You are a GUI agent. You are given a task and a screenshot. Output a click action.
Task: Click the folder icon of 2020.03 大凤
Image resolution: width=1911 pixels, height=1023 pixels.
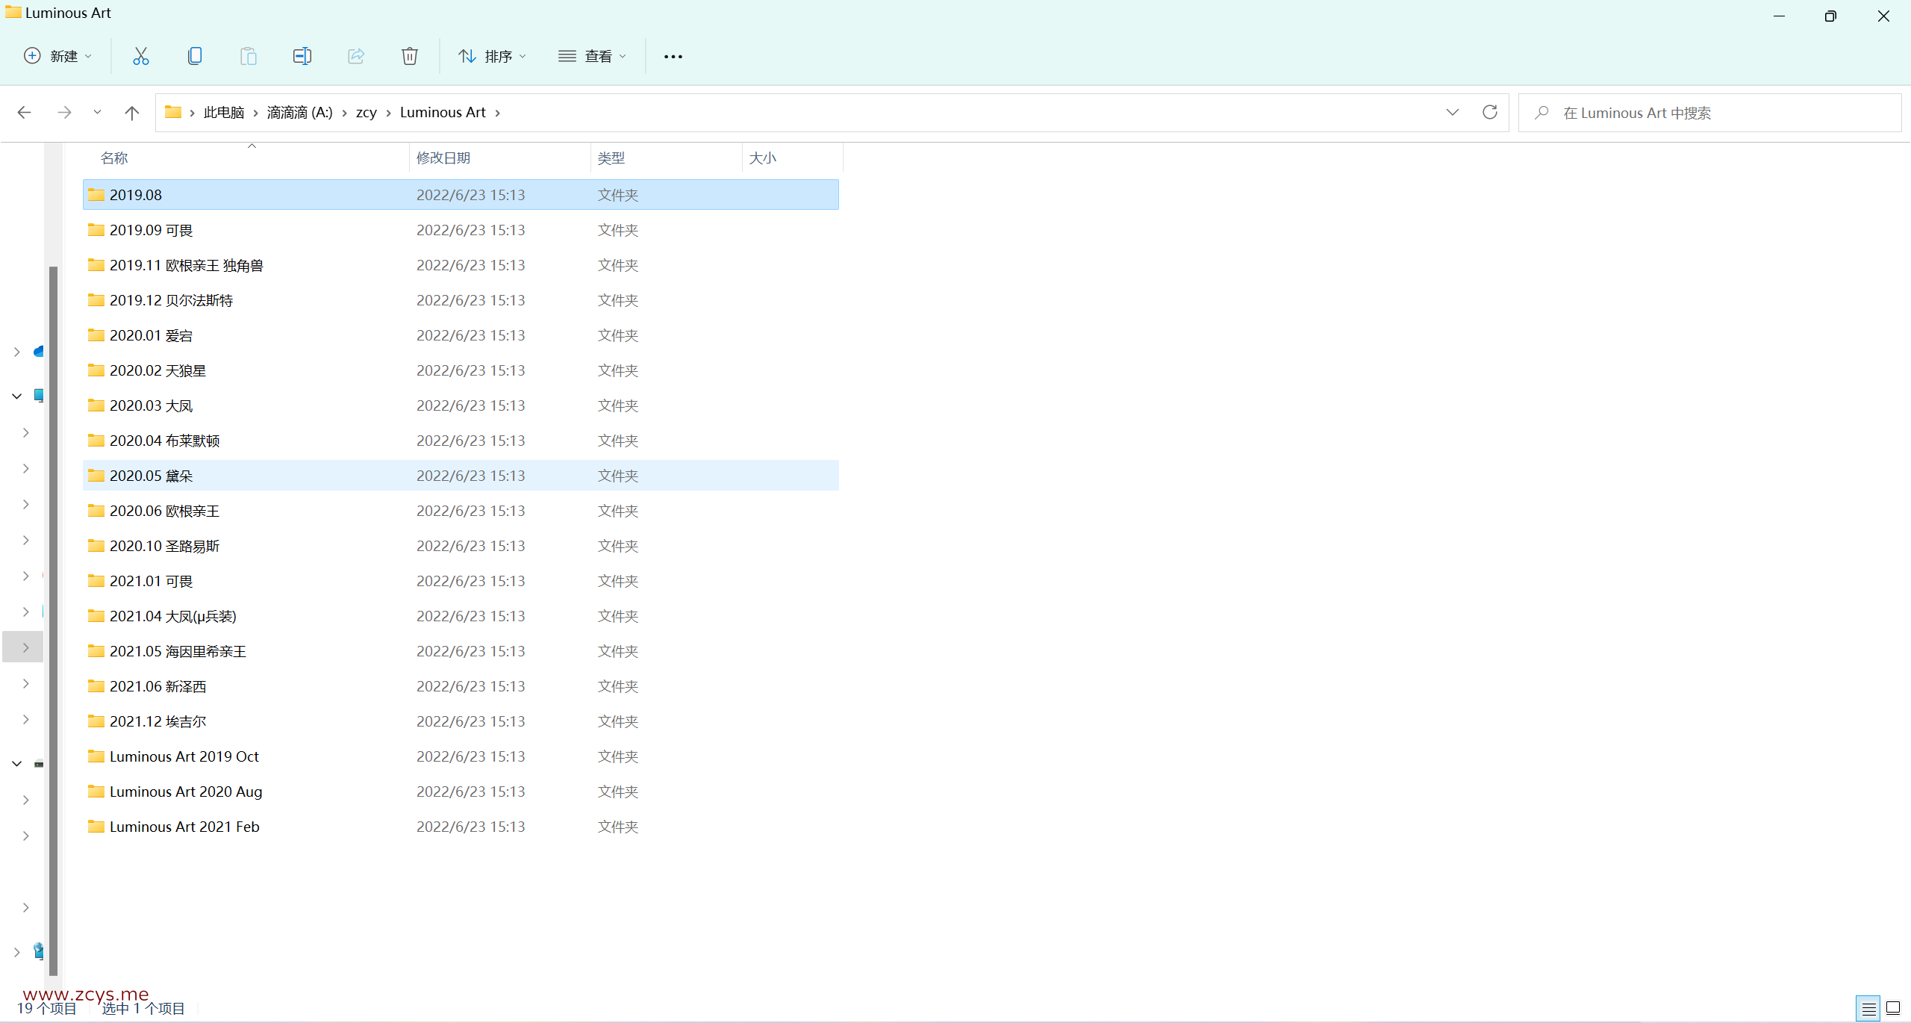point(96,405)
